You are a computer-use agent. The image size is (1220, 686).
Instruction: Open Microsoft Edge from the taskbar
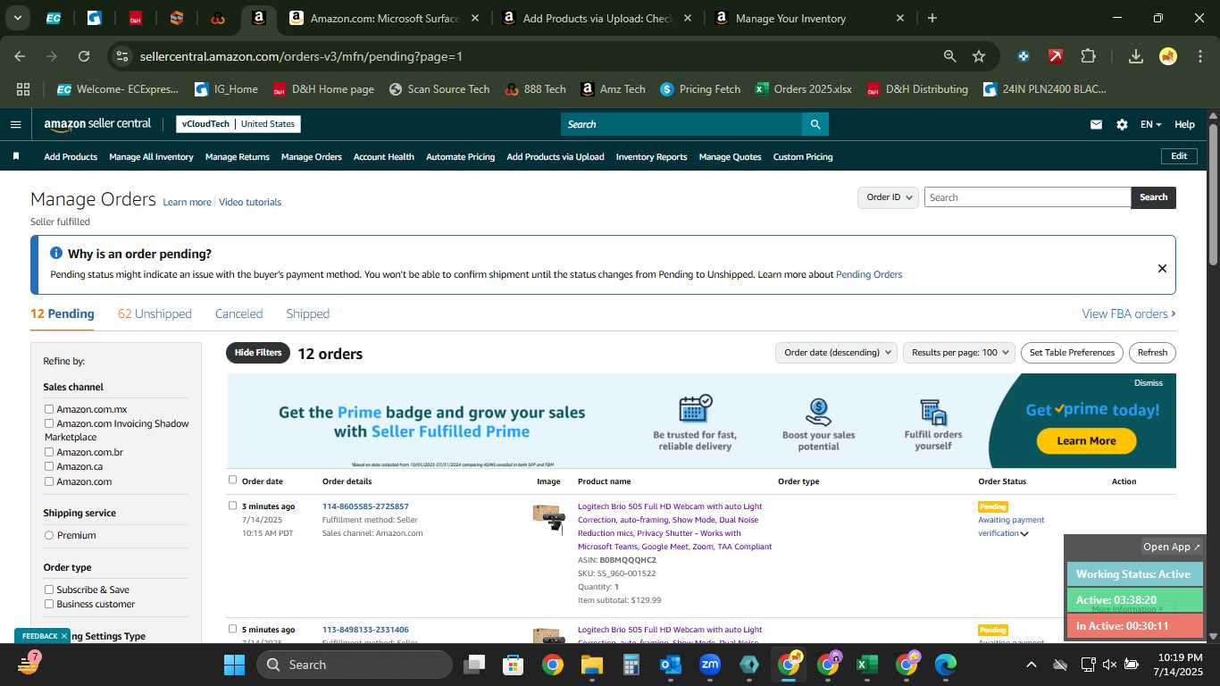(945, 665)
